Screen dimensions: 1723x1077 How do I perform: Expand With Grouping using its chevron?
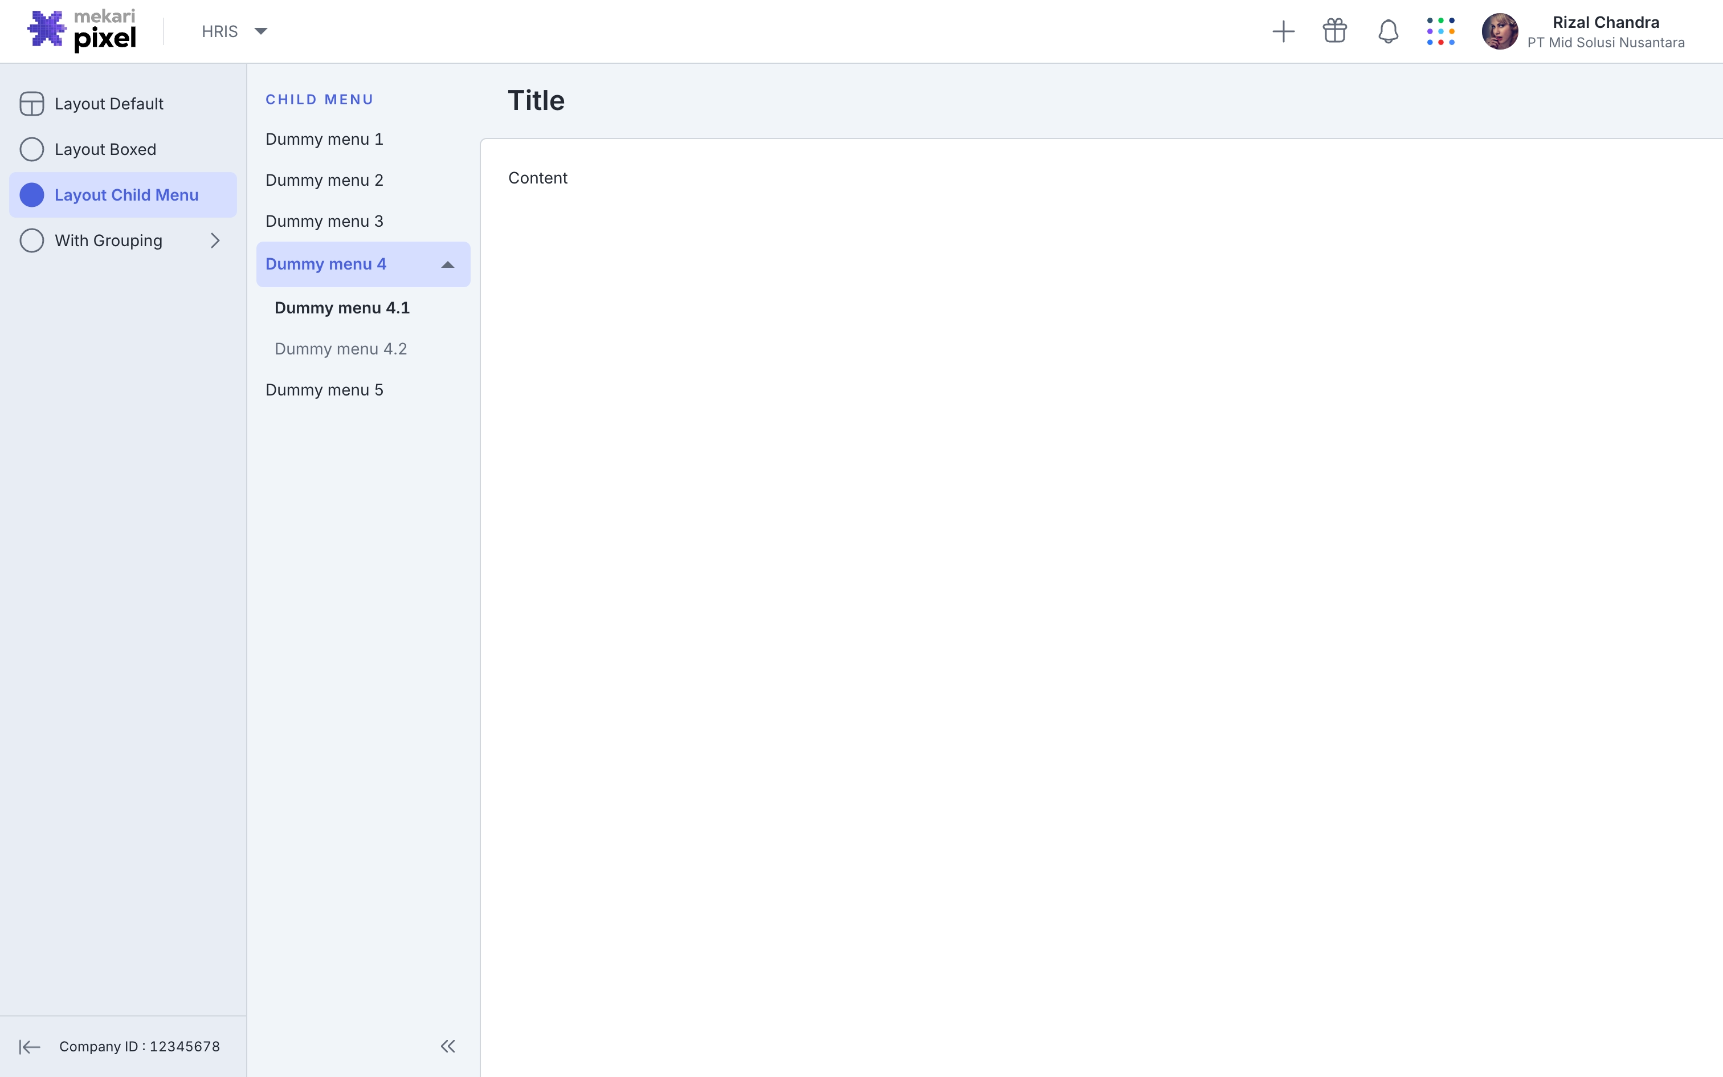(215, 240)
